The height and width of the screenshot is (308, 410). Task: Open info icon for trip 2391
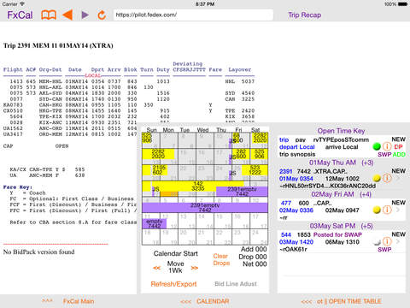click(387, 178)
